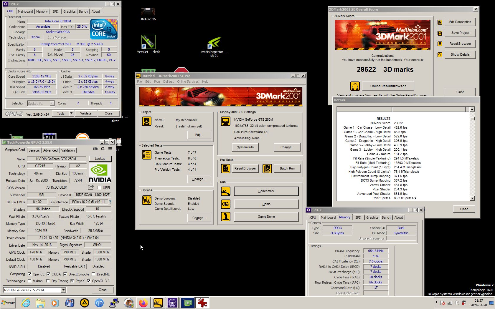Click the Demo eye icon in 3DMark

pyautogui.click(x=226, y=204)
